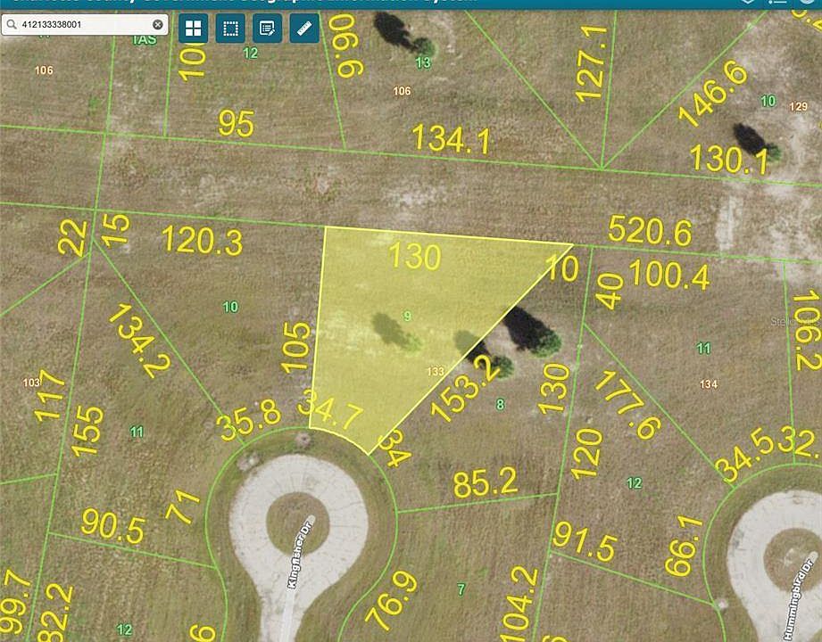The image size is (822, 642).
Task: Select lot 10 west of highlighted parcel
Action: (x=230, y=307)
